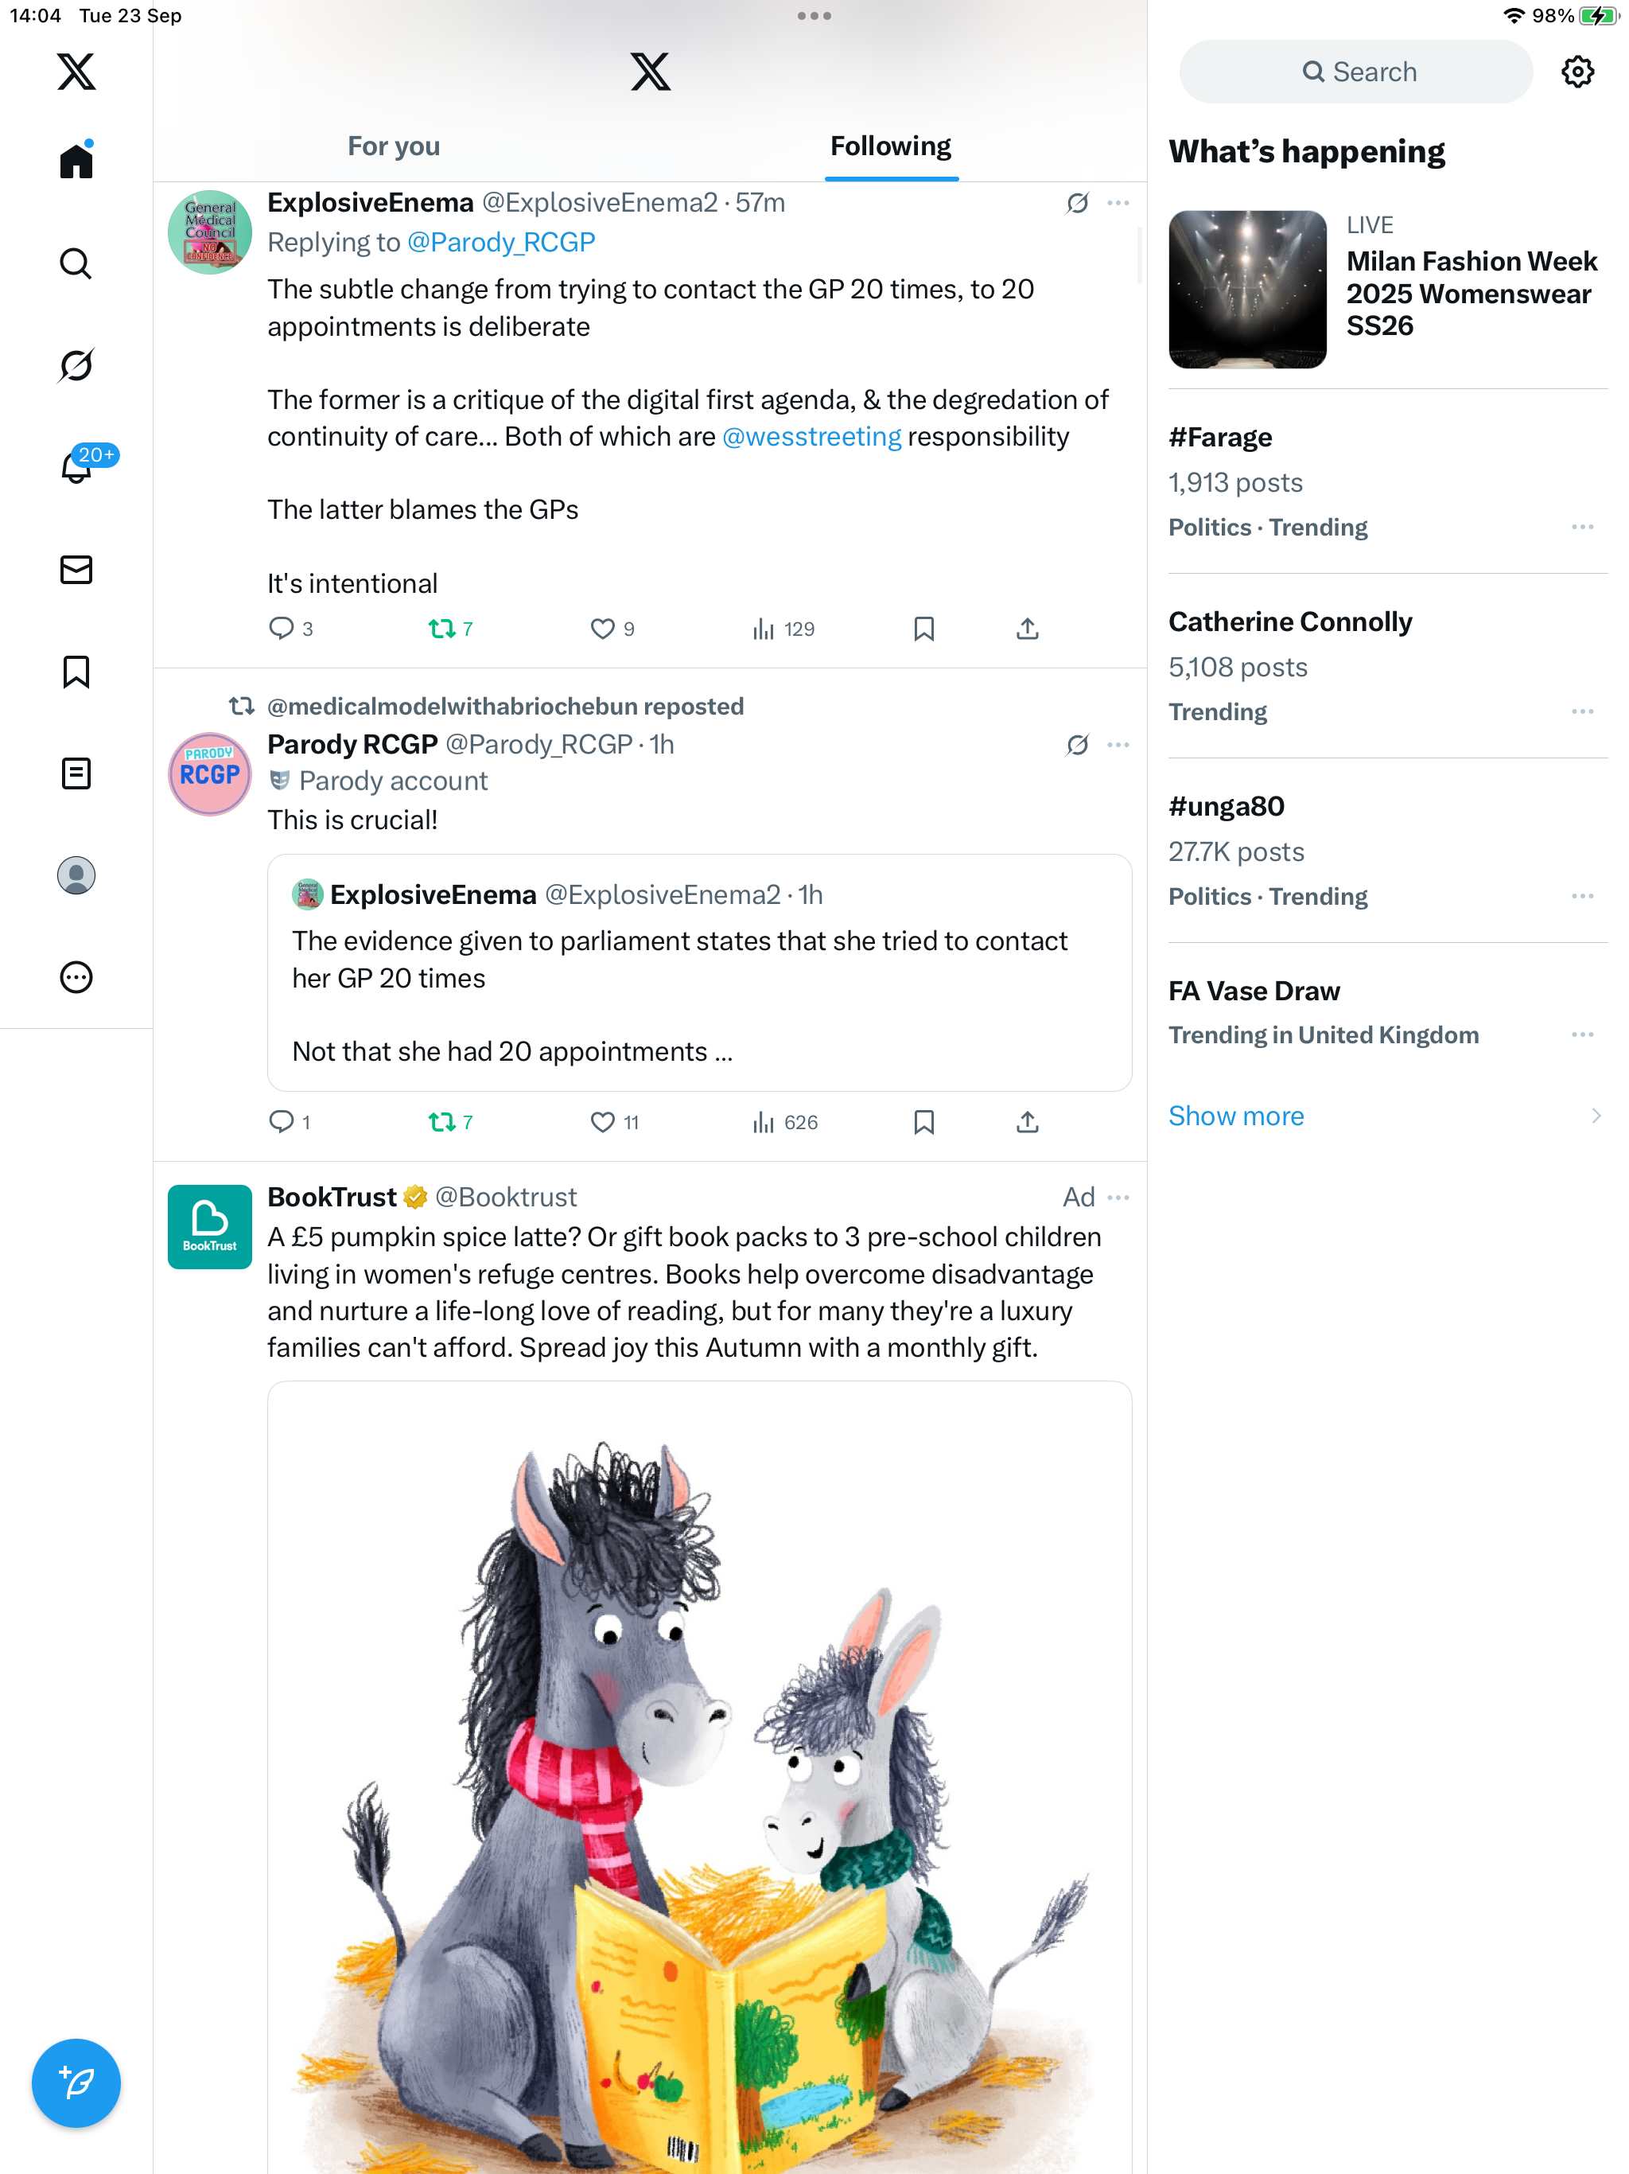1629x2174 pixels.
Task: Open Lists icon in the sidebar
Action: [x=76, y=773]
